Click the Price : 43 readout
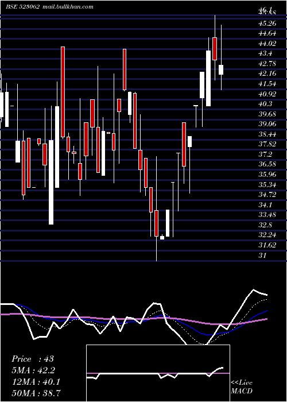The width and height of the screenshot is (287, 402). [33, 359]
